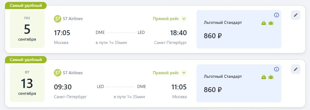Open the info icon on the Saint Petersburg departure fare
The height and width of the screenshot is (110, 310).
tap(276, 69)
